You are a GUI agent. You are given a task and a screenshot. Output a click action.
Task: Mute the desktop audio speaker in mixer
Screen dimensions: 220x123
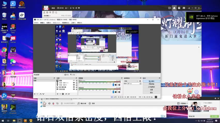click(116, 92)
